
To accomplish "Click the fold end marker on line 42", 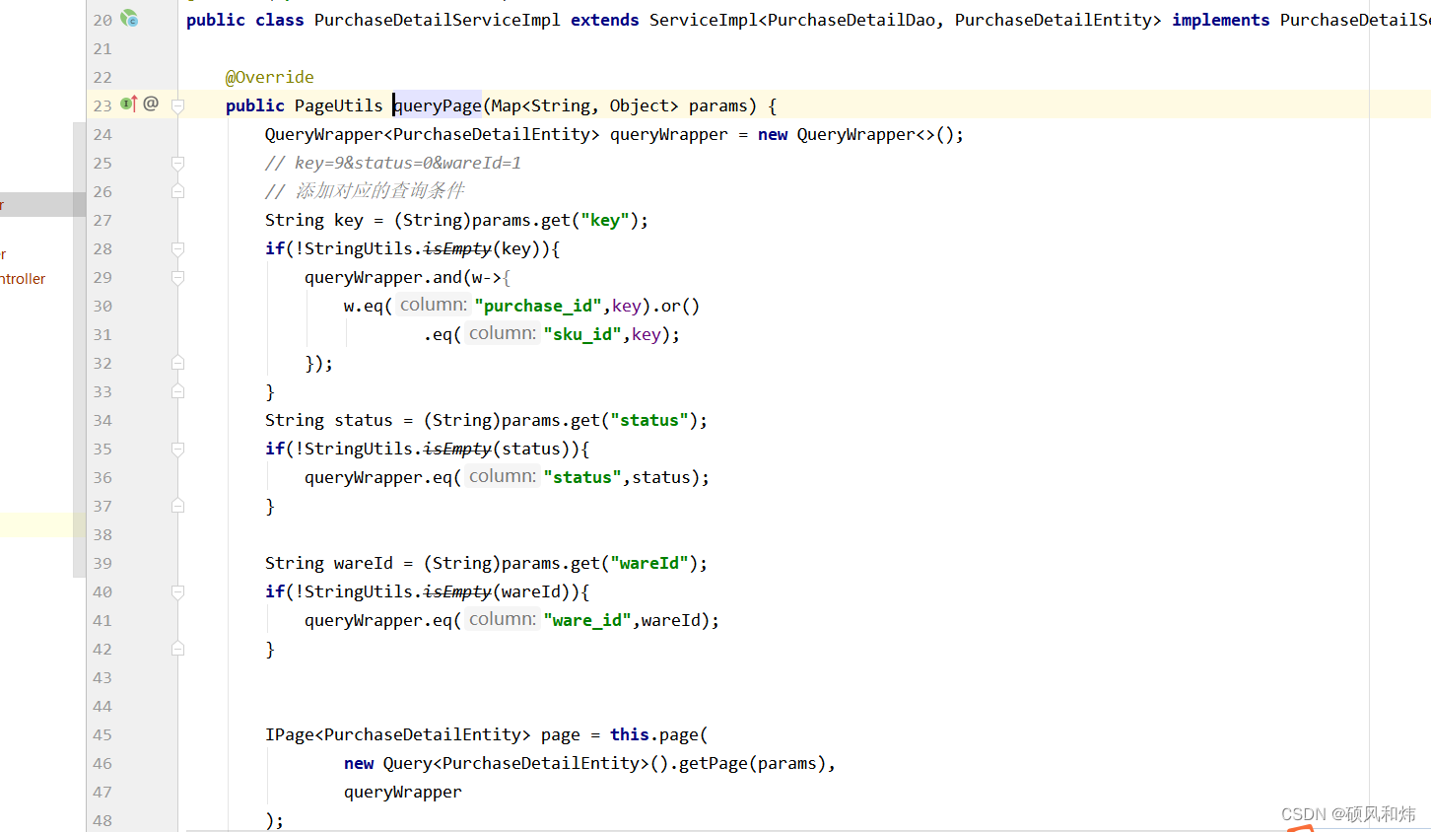I will tap(177, 649).
